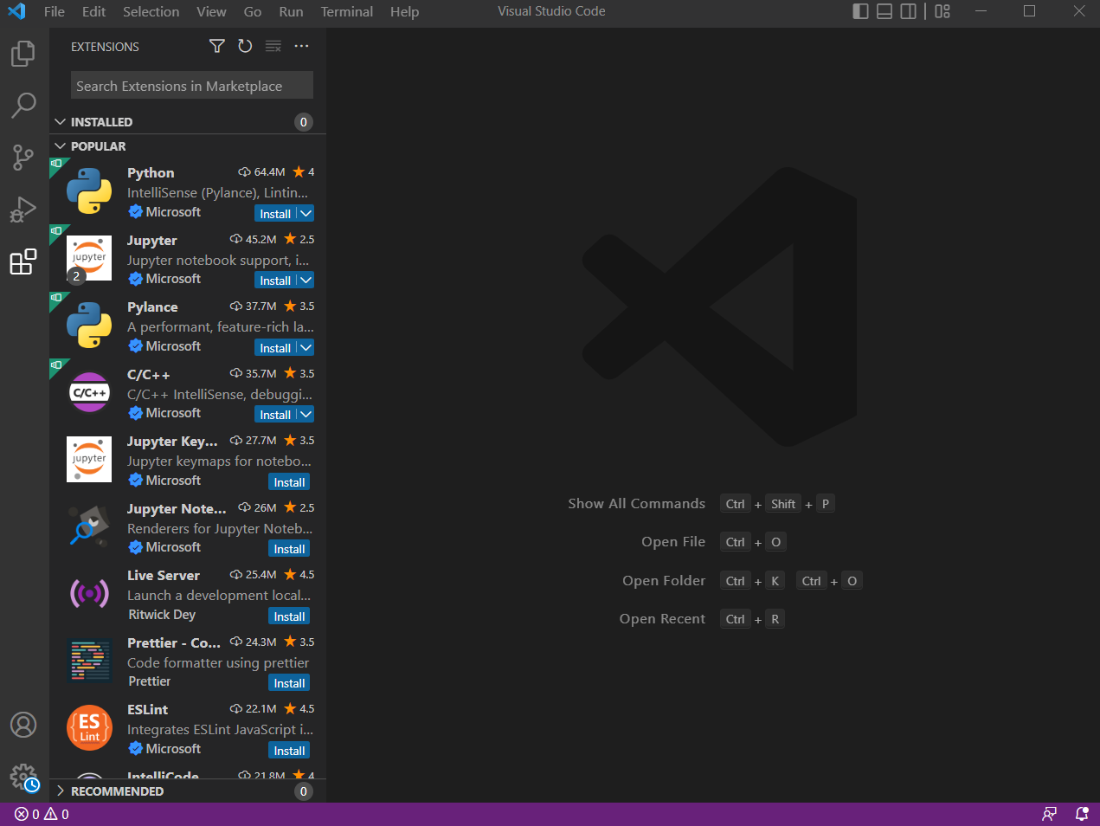Viewport: 1100px width, 826px height.
Task: Open the Run and Debug view
Action: pyautogui.click(x=23, y=210)
